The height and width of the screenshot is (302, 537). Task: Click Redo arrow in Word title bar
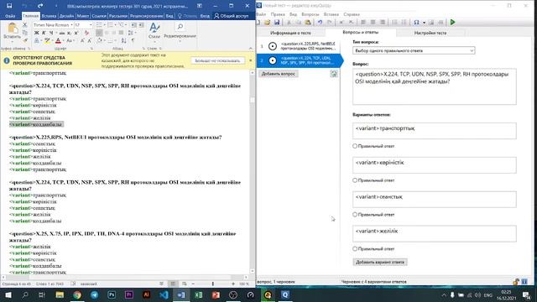point(40,6)
